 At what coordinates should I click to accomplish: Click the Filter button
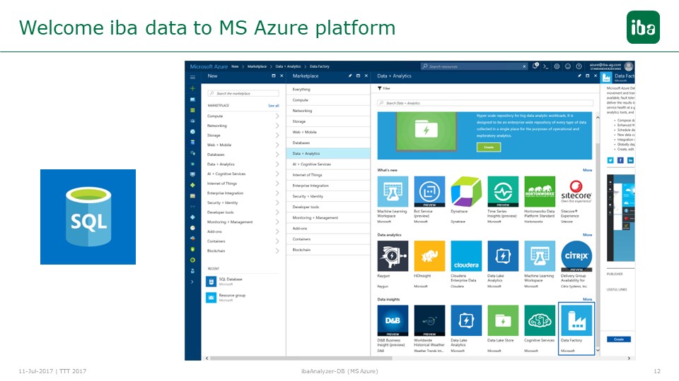383,88
